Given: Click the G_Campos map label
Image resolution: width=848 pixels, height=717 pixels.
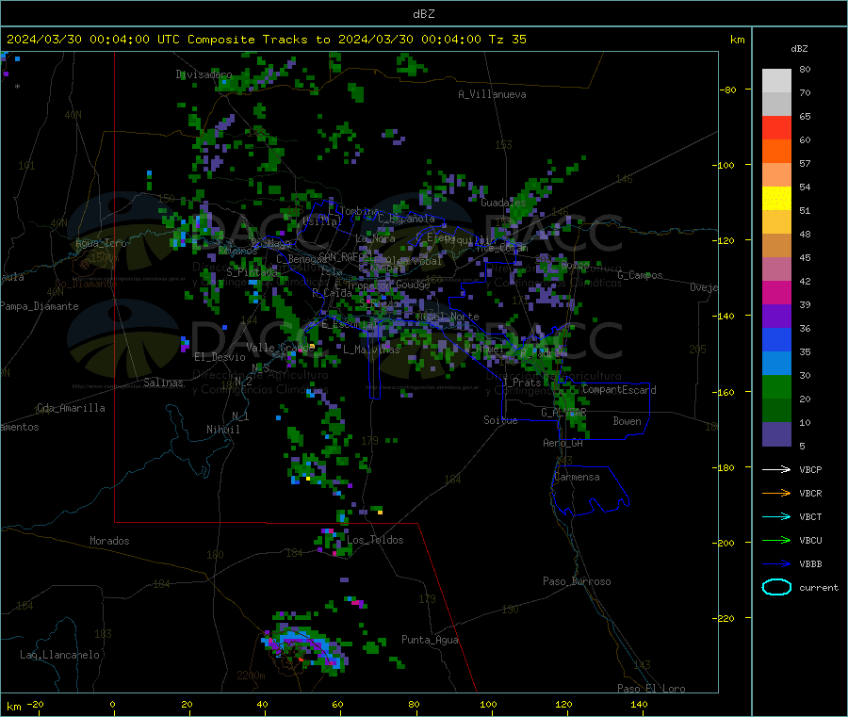Looking at the screenshot, I should point(640,275).
